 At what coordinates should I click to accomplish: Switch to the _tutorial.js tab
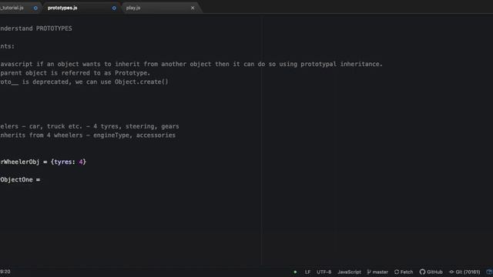(x=12, y=8)
